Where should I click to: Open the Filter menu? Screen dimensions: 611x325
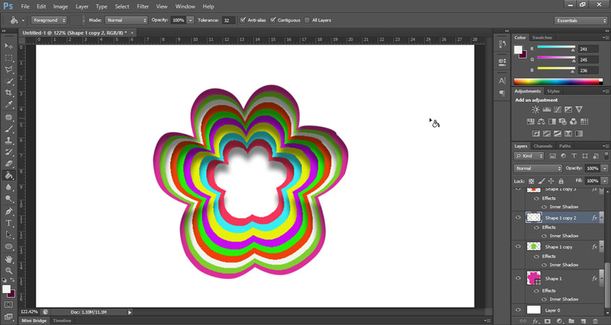142,6
